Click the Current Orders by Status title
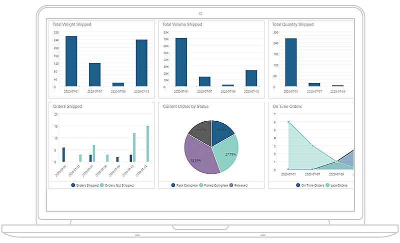The image size is (400, 243). (x=185, y=106)
